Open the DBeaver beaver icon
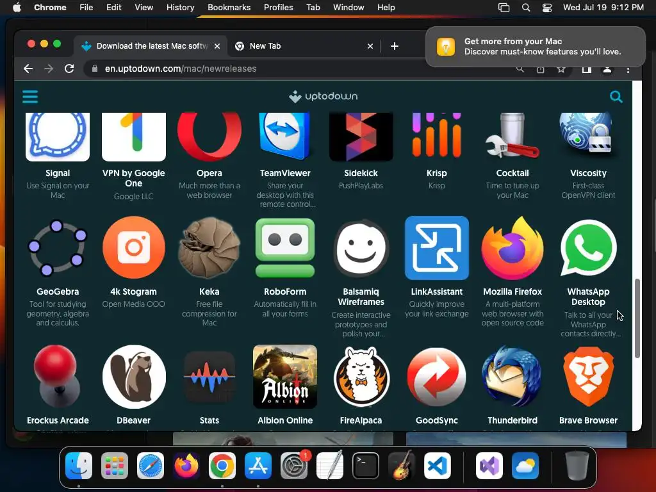 click(134, 377)
